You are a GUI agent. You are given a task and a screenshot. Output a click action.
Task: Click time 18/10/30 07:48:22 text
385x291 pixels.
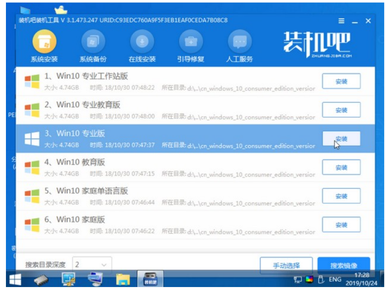coord(122,88)
